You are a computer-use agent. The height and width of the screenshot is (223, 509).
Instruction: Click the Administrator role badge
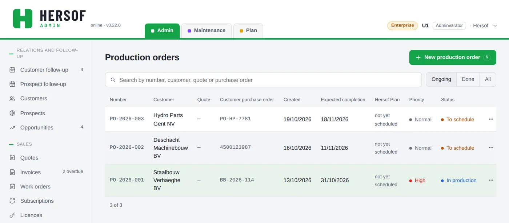coord(449,25)
